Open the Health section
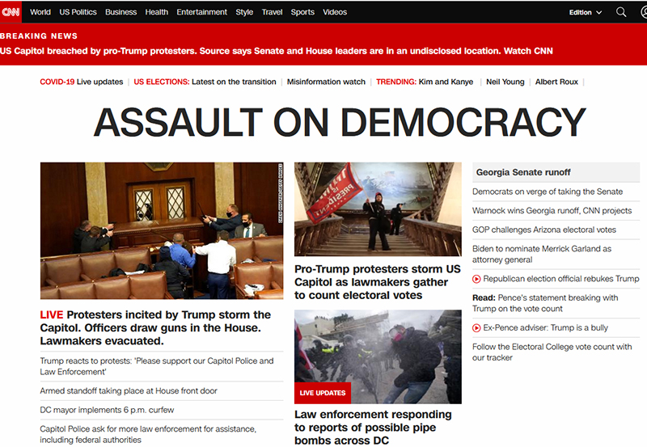This screenshot has height=447, width=647. click(x=157, y=12)
